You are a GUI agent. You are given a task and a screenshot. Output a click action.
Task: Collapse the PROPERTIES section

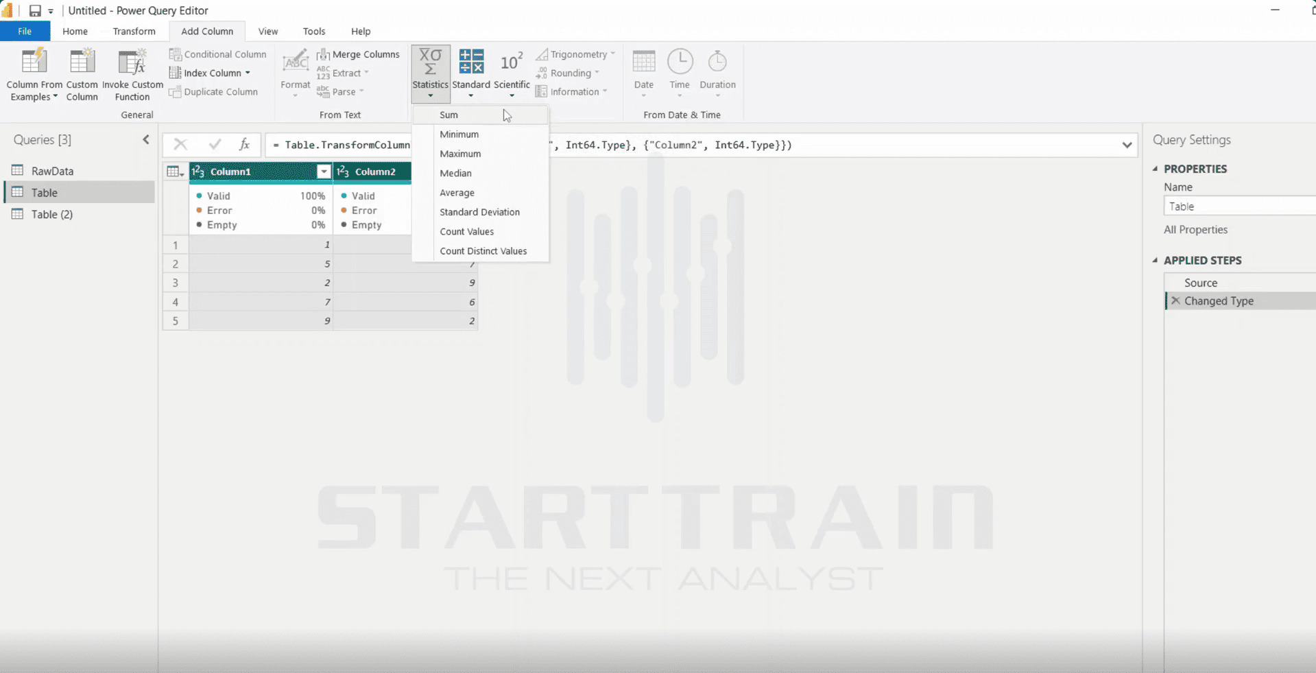click(1156, 169)
